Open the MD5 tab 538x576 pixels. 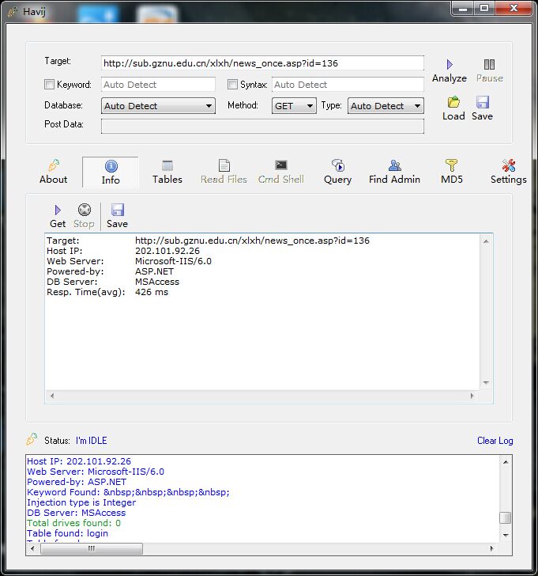coord(451,172)
